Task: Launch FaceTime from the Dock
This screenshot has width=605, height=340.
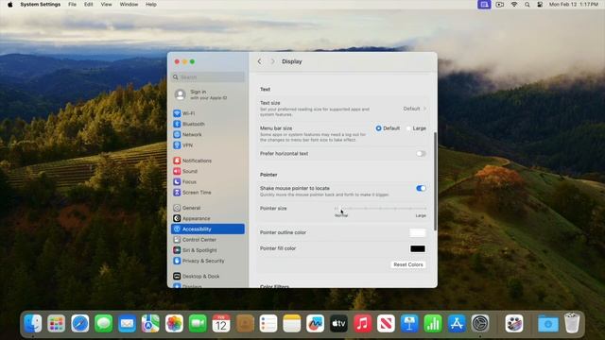Action: [198, 323]
